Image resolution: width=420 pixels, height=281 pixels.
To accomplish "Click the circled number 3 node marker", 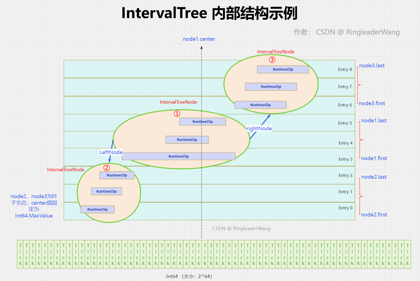I will [272, 60].
